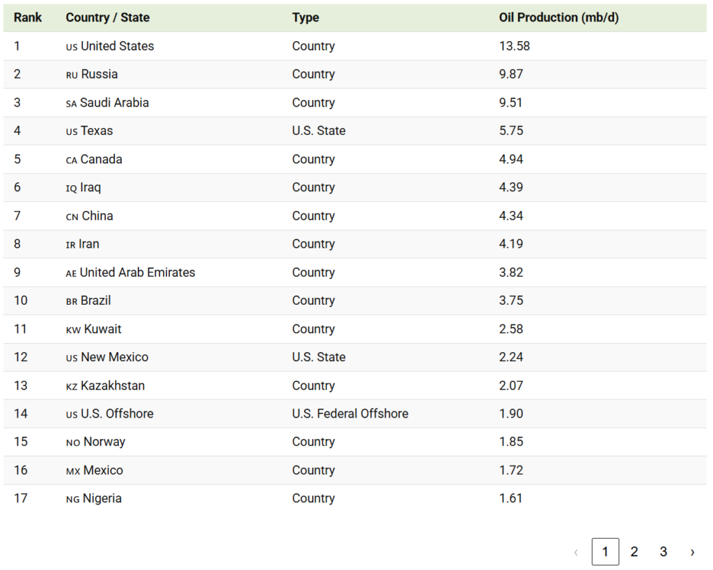Select the Kazakhstan cell
713x570 pixels.
pos(106,386)
